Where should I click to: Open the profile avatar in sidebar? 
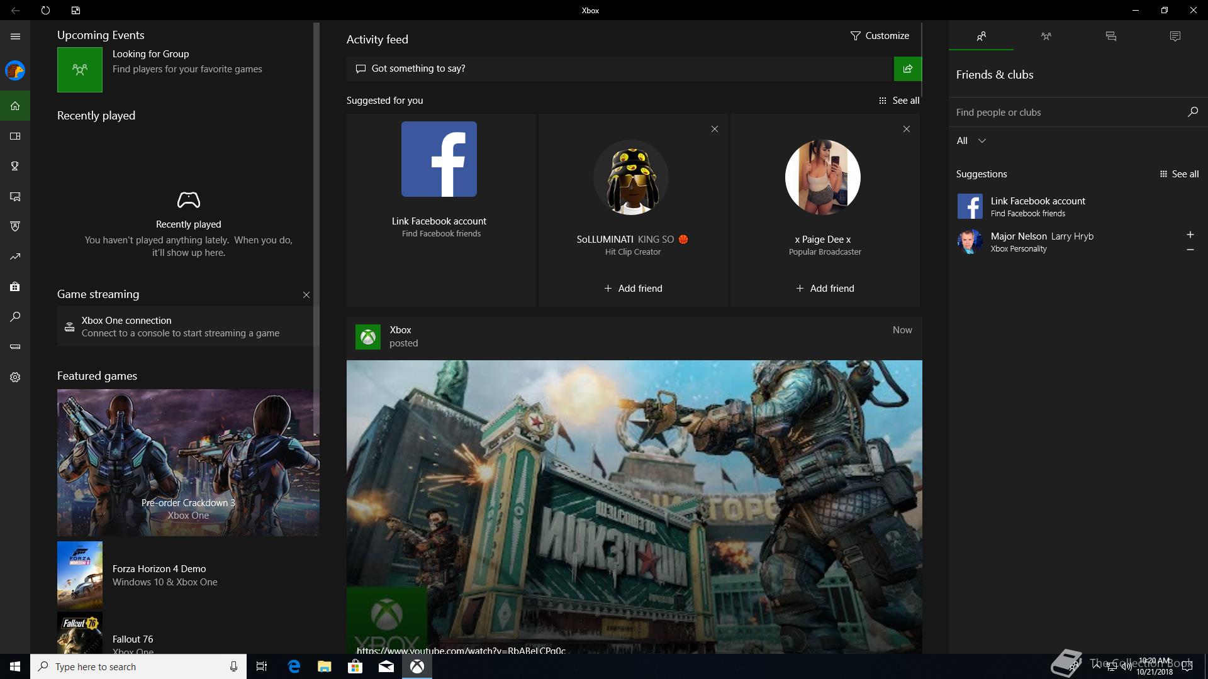tap(15, 70)
